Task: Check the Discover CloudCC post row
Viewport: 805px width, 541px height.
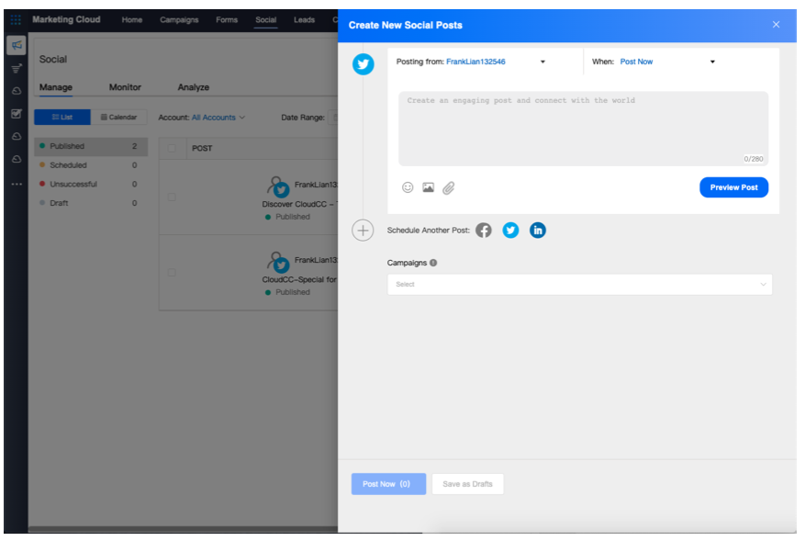Action: 172,197
